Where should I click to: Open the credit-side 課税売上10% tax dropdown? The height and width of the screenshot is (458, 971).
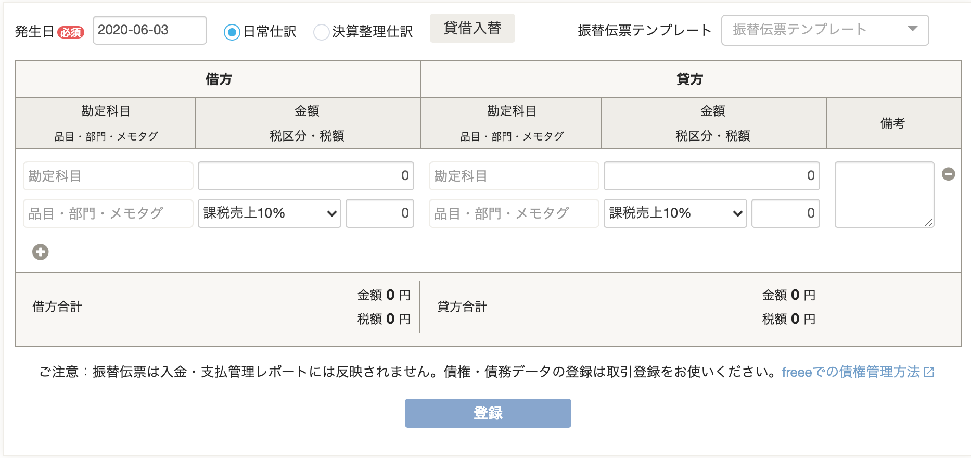point(675,213)
